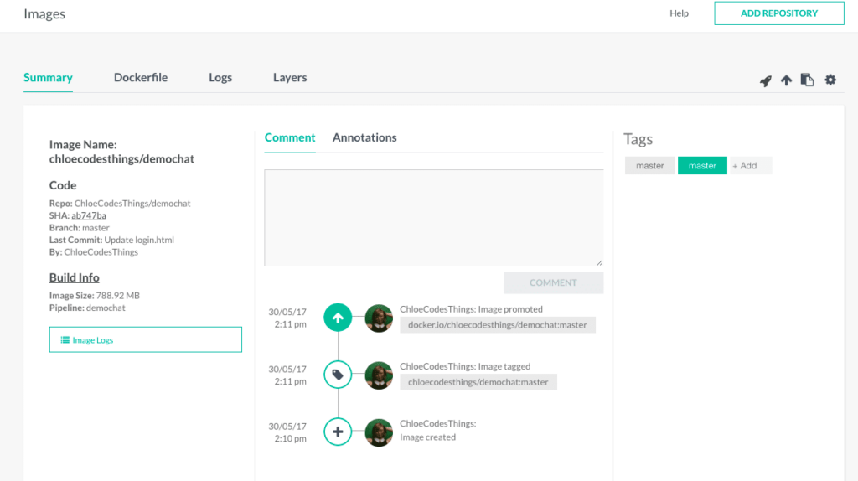Screen dimensions: 858x481
Task: Click the avatar beside Image promoted
Action: coord(379,318)
